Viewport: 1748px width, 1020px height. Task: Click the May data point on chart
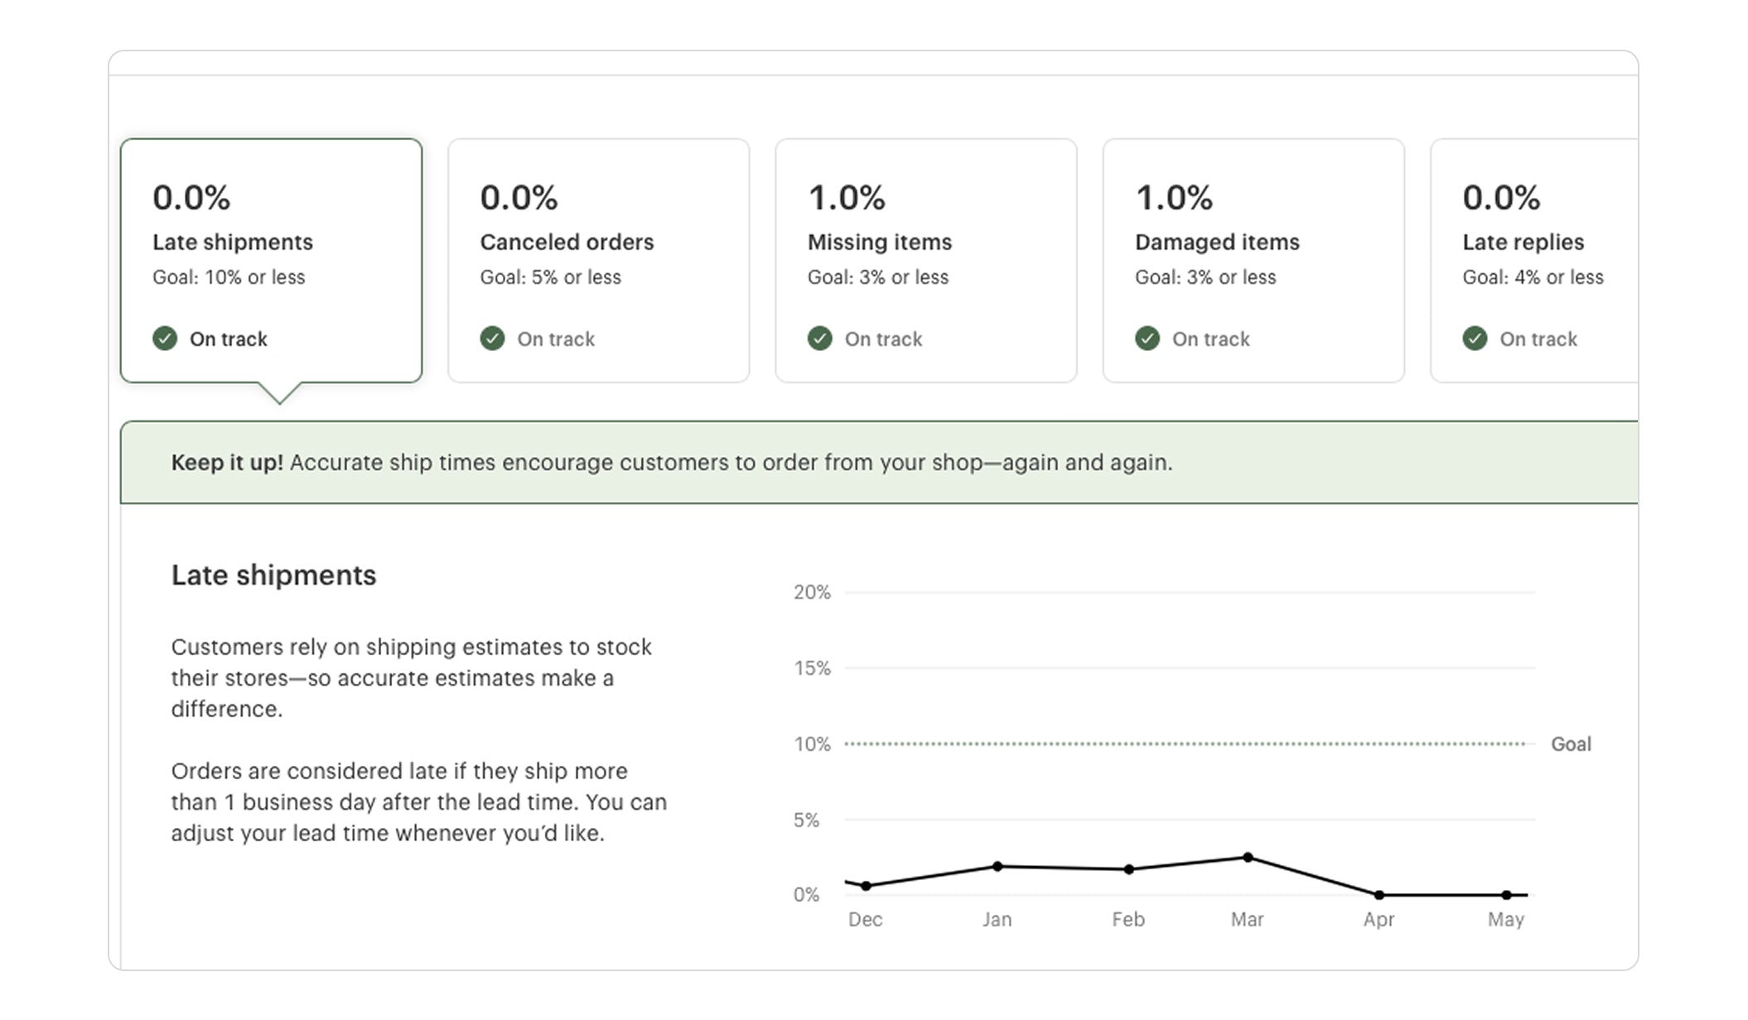click(1506, 895)
